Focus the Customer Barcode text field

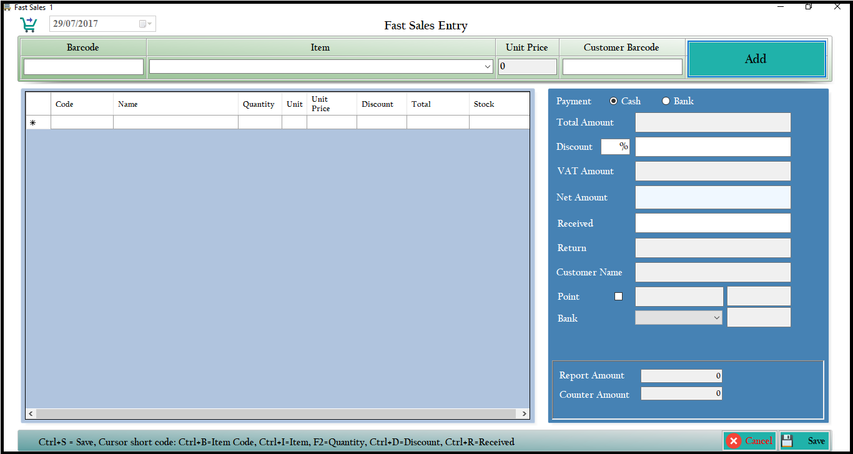pos(622,67)
